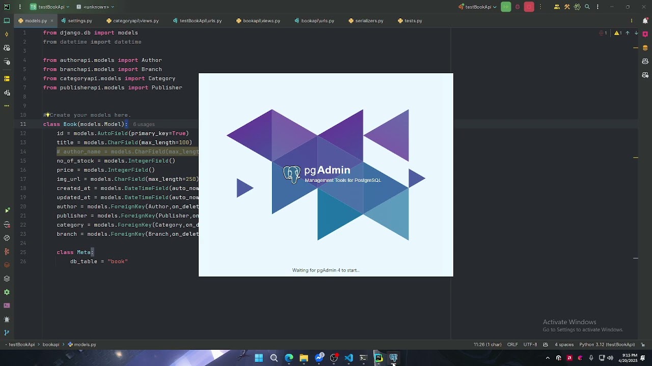Open the testBookApi run configuration dropdown
The image size is (652, 366).
[477, 7]
